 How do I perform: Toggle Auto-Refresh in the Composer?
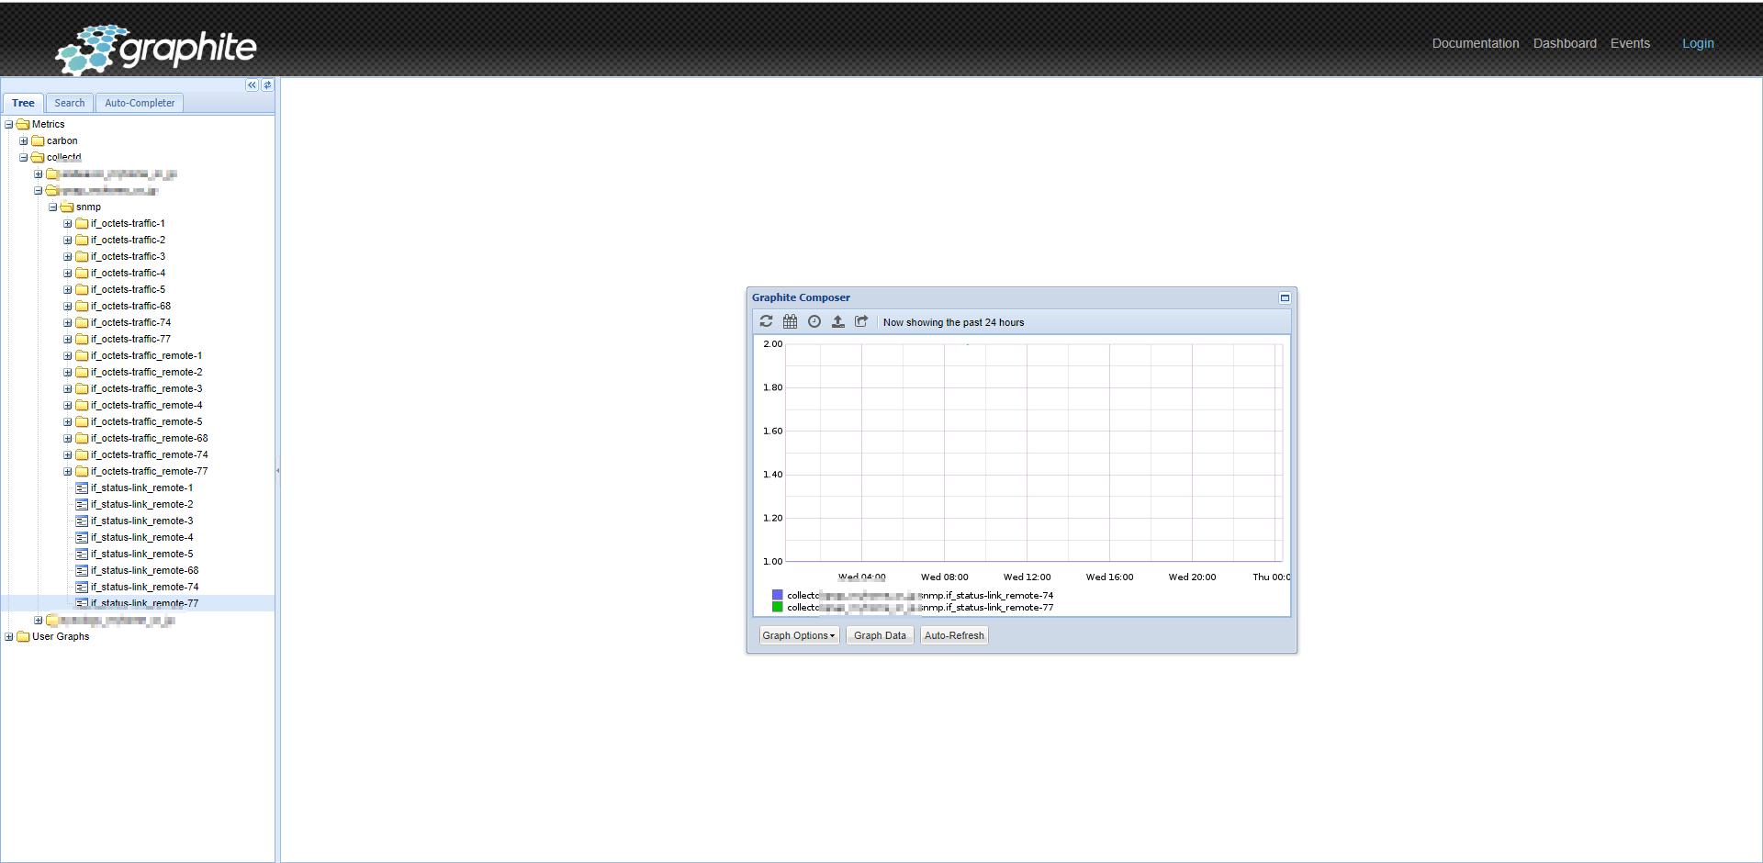[954, 635]
